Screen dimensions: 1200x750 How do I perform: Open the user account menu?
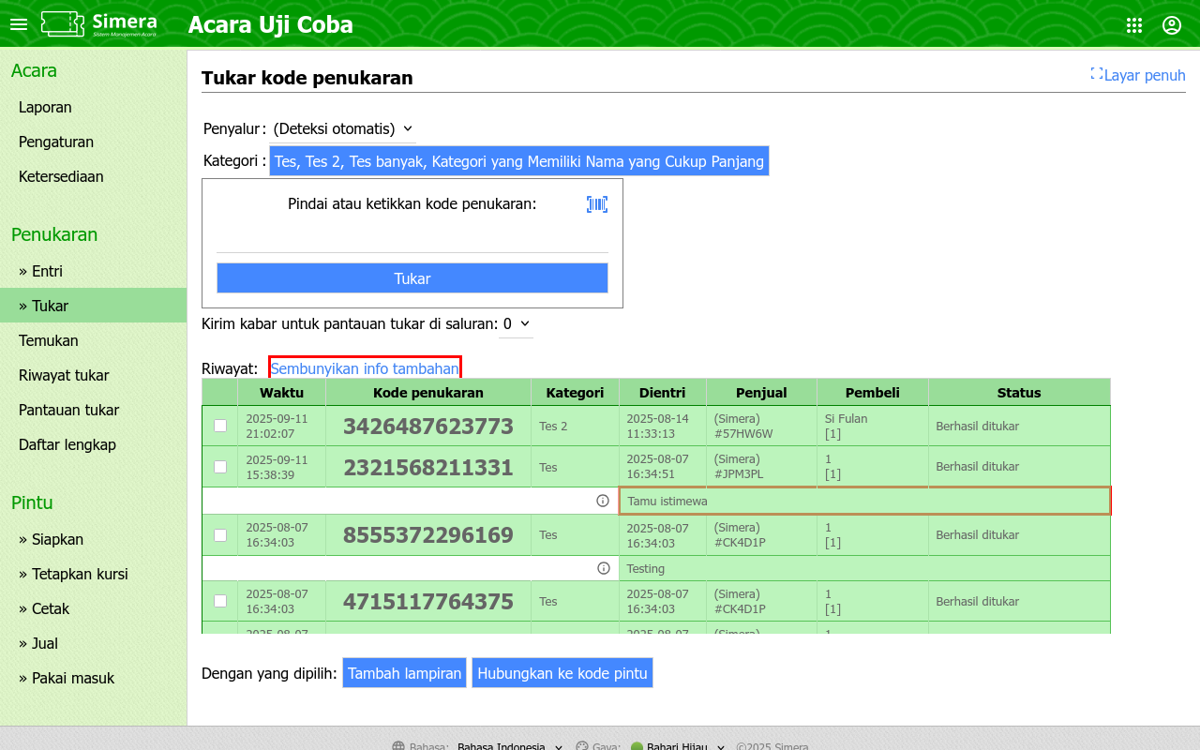point(1172,25)
